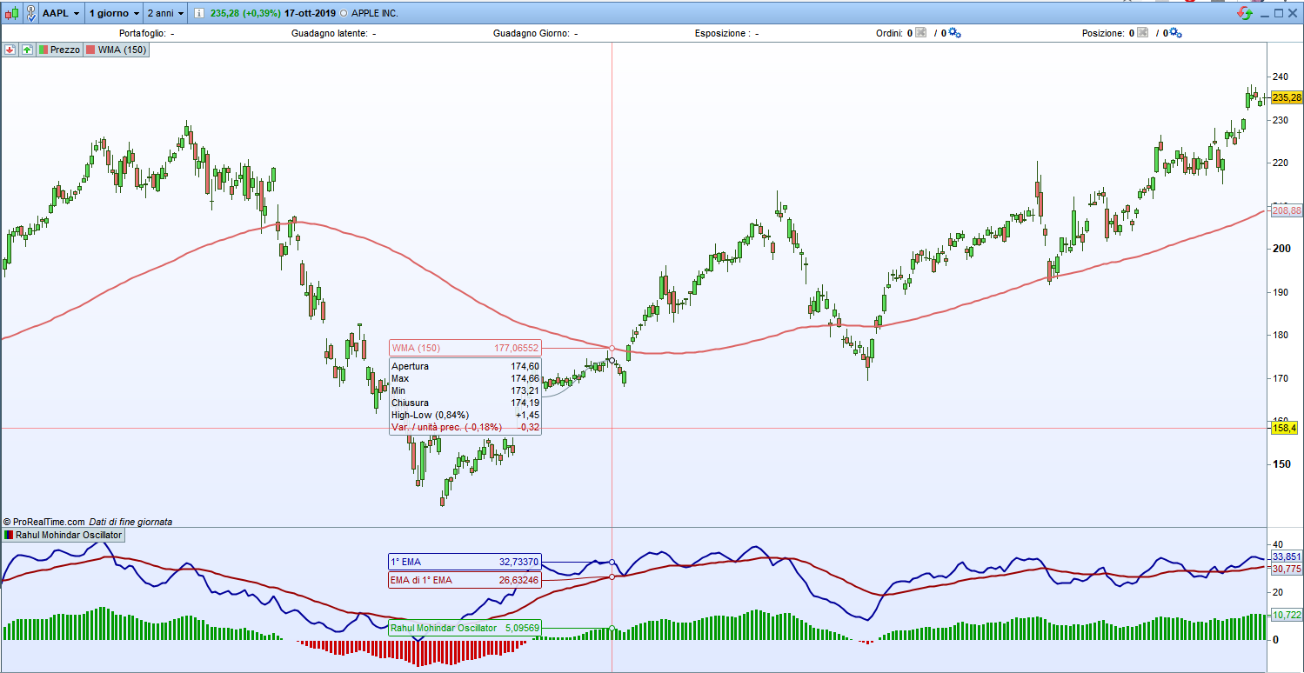Click the cancel icon next to Ordini
This screenshot has height=673, width=1304.
point(921,33)
